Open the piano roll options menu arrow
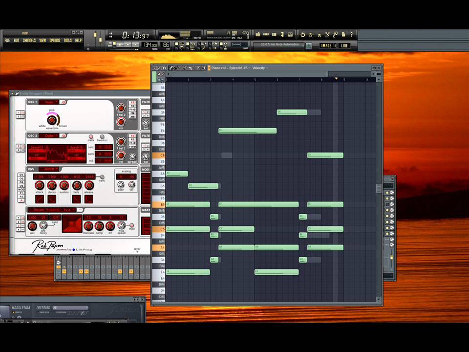 pos(155,68)
